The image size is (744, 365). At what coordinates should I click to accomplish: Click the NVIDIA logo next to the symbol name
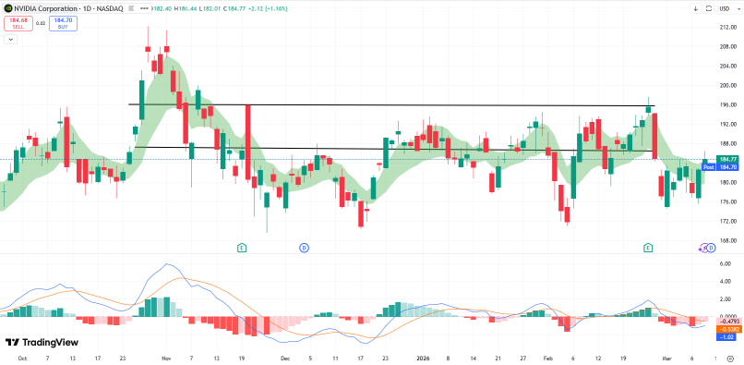pyautogui.click(x=8, y=8)
